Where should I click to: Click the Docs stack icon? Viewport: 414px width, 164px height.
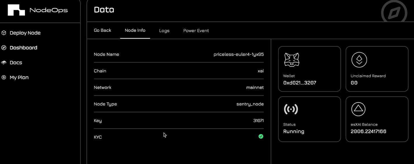click(x=4, y=62)
